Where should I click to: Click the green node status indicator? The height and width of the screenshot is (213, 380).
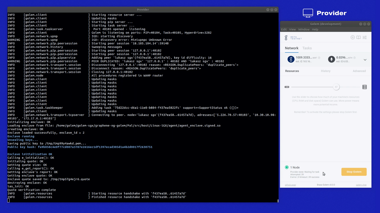coord(287,167)
